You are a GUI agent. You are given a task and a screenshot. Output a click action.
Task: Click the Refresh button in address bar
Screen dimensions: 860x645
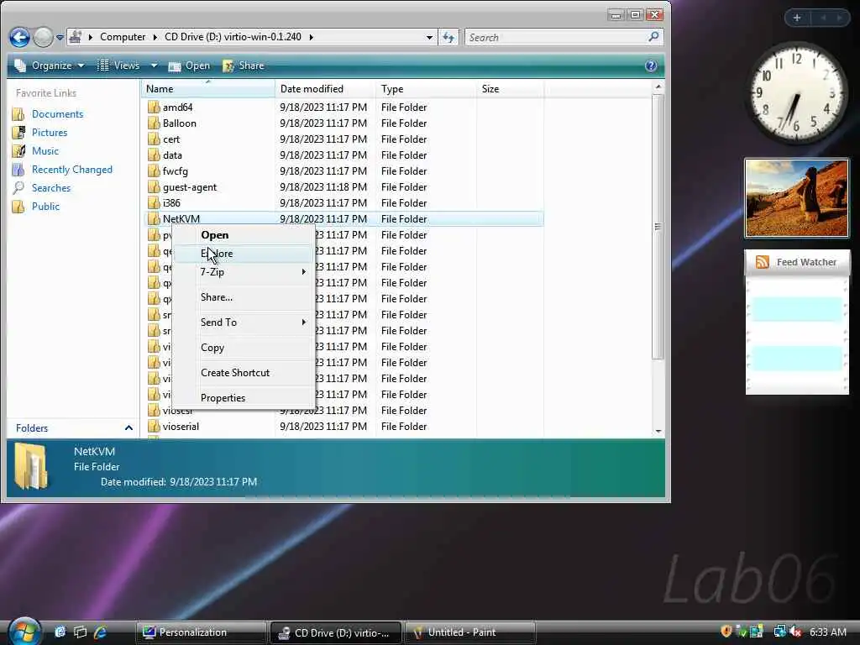coord(448,37)
